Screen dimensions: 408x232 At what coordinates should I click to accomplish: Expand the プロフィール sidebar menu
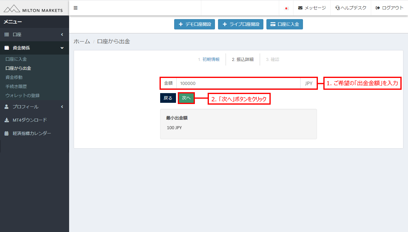pyautogui.click(x=34, y=107)
